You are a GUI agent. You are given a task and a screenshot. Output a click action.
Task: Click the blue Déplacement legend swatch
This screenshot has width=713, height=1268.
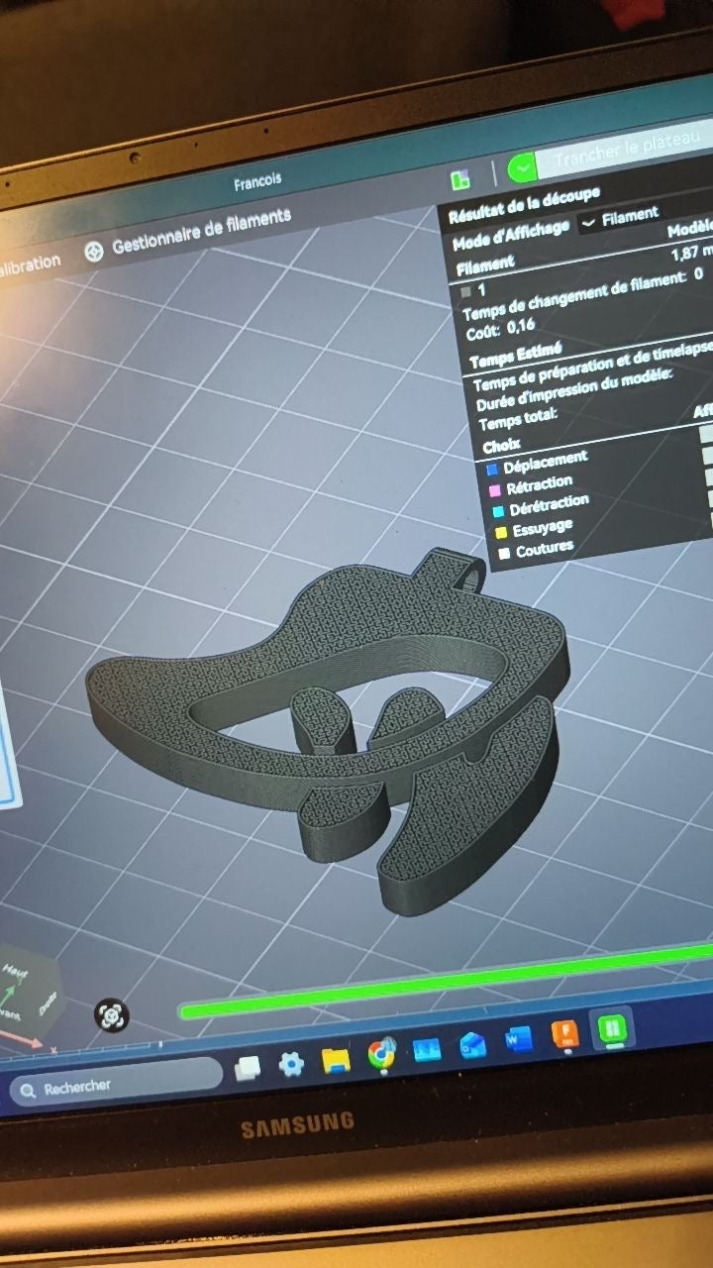click(x=491, y=469)
